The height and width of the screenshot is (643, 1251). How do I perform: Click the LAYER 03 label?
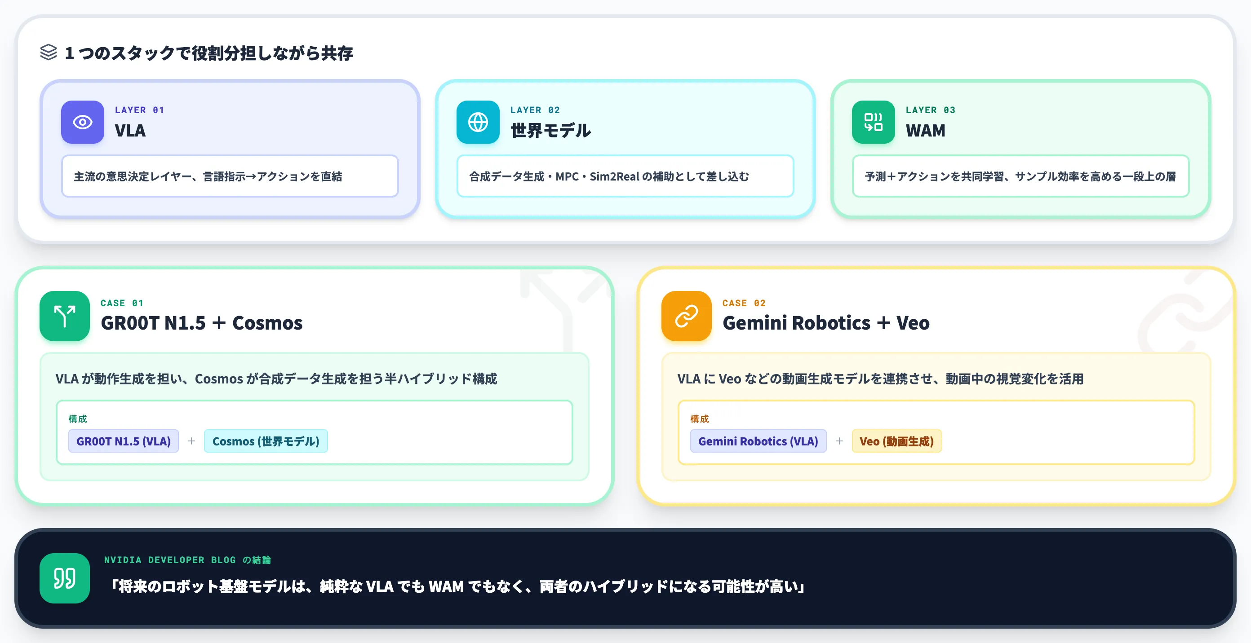click(931, 110)
